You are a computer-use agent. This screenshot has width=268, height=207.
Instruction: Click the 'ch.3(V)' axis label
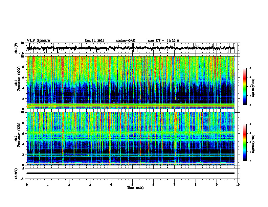click(x=16, y=174)
